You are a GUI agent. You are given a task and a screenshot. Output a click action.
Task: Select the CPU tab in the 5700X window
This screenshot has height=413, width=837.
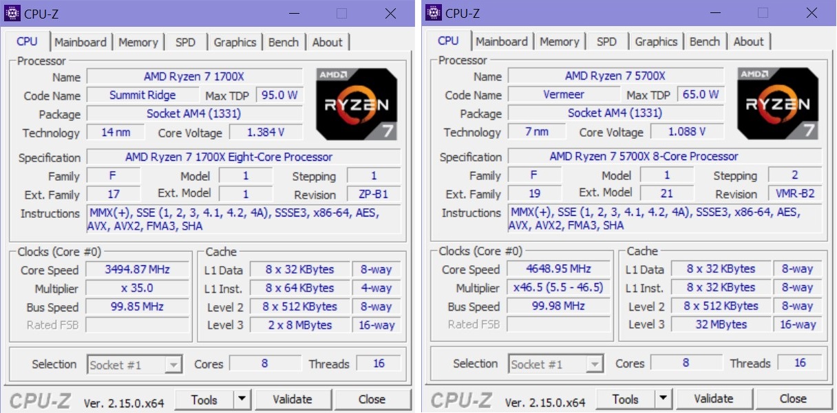pyautogui.click(x=448, y=40)
